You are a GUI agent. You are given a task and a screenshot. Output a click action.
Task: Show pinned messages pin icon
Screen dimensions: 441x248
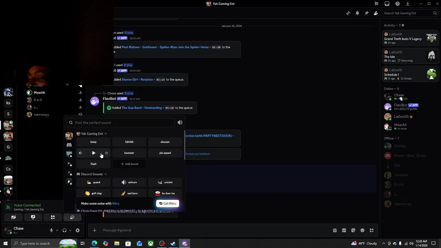(x=367, y=13)
